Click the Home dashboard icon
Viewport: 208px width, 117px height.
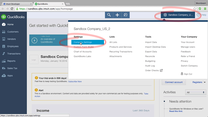click(4, 24)
